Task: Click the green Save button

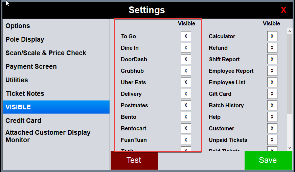Action: click(x=268, y=160)
